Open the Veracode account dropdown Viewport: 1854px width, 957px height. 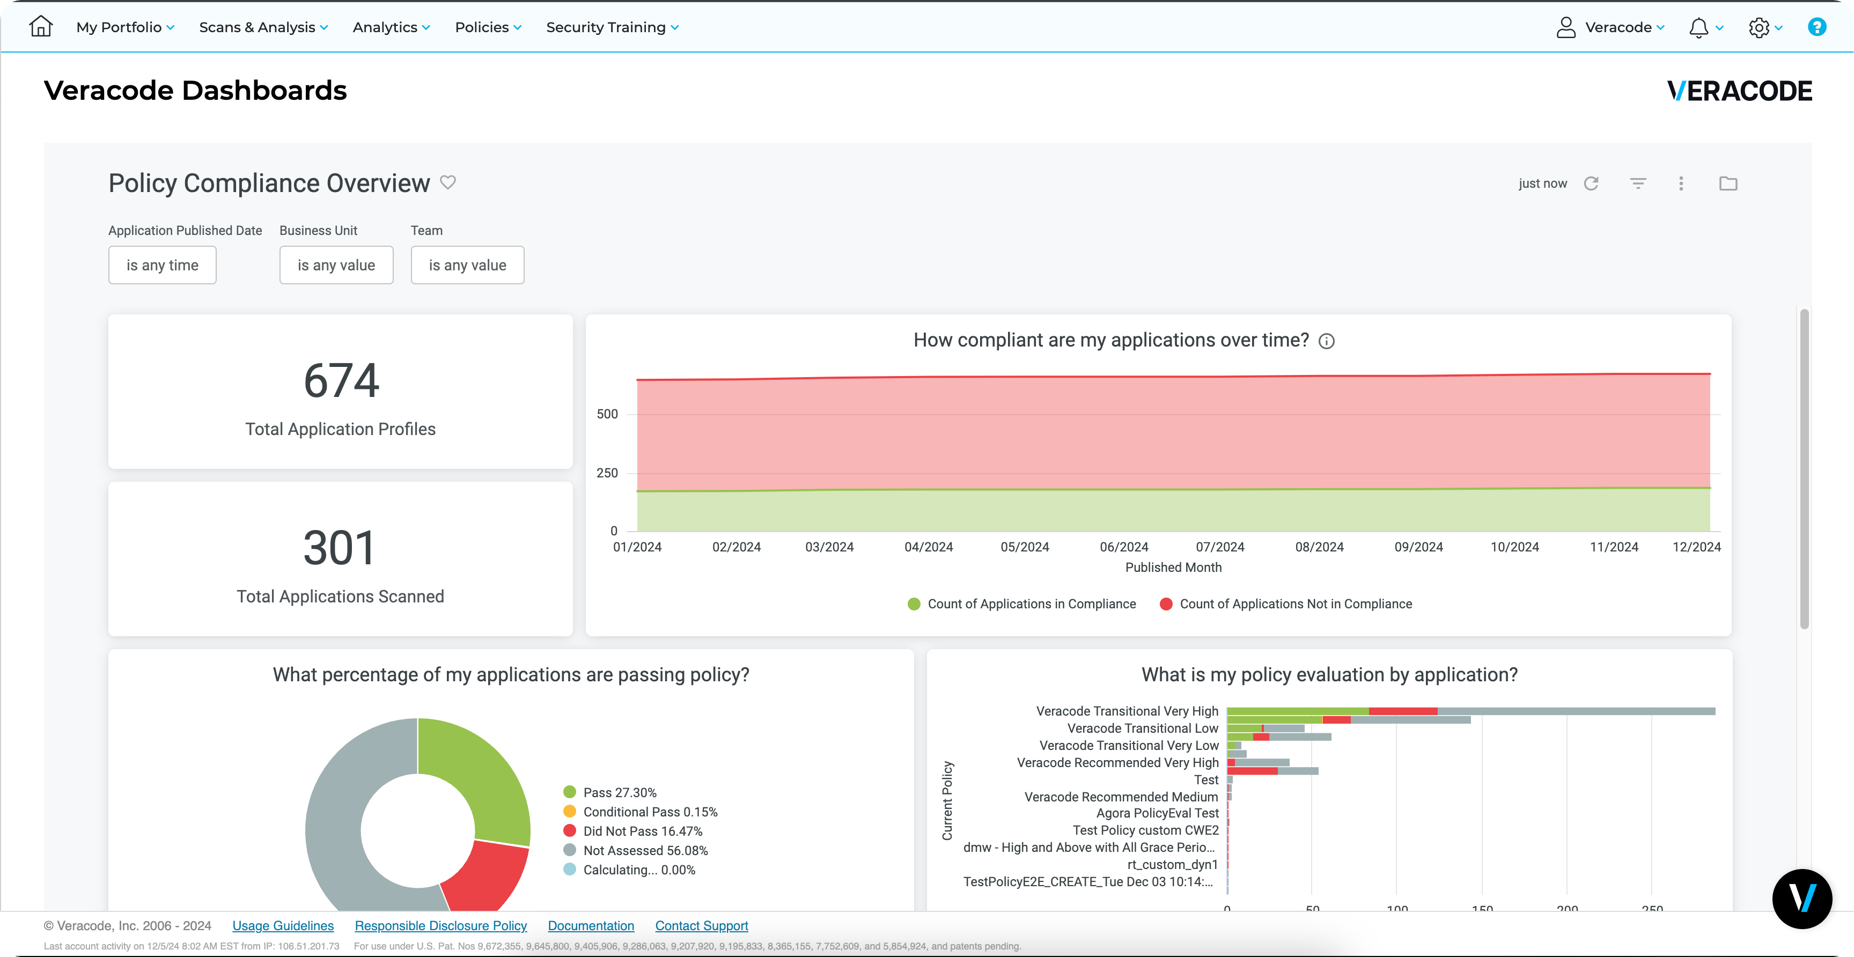click(x=1625, y=27)
